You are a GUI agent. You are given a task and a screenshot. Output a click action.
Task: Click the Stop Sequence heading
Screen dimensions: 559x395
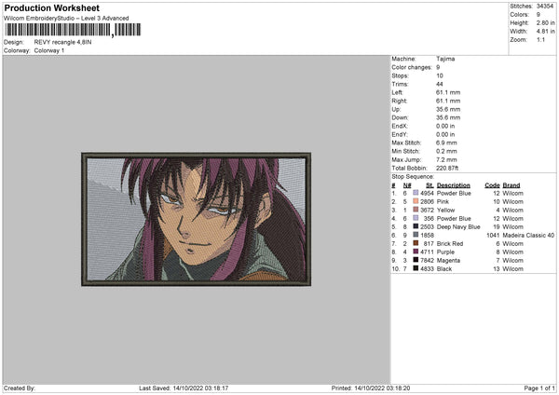pos(413,177)
